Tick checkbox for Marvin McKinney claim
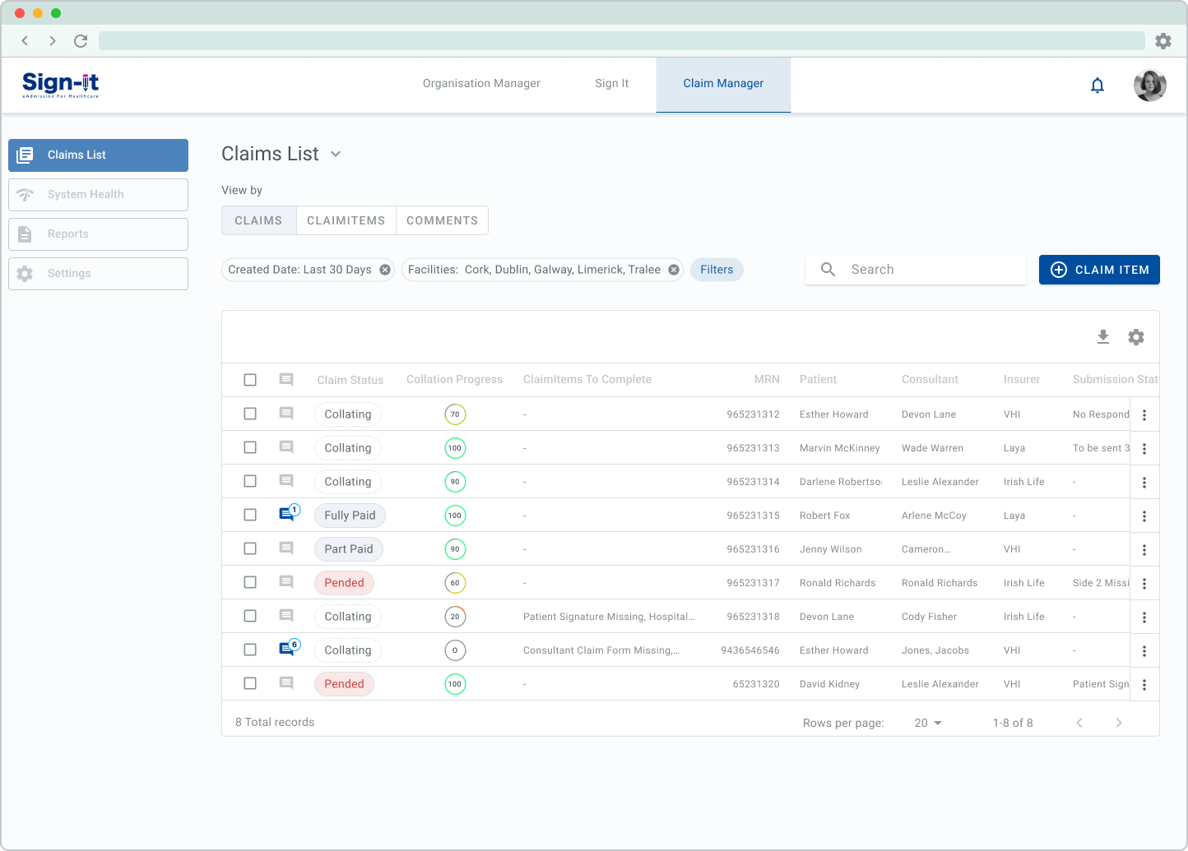This screenshot has height=851, width=1188. [250, 447]
